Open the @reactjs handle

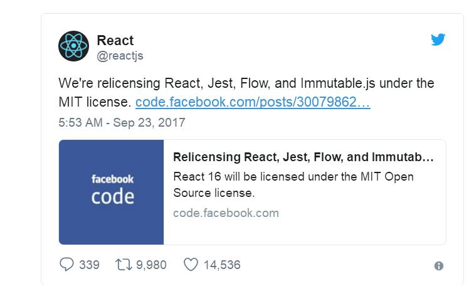pyautogui.click(x=120, y=56)
